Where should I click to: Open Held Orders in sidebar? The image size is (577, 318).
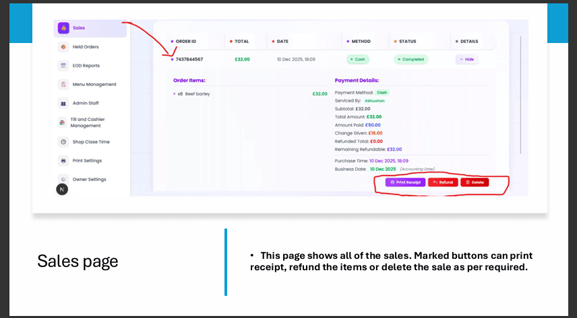[x=86, y=47]
